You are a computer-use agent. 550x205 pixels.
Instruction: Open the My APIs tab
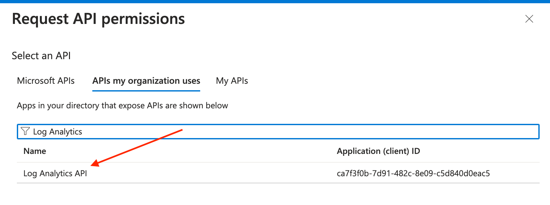point(232,81)
